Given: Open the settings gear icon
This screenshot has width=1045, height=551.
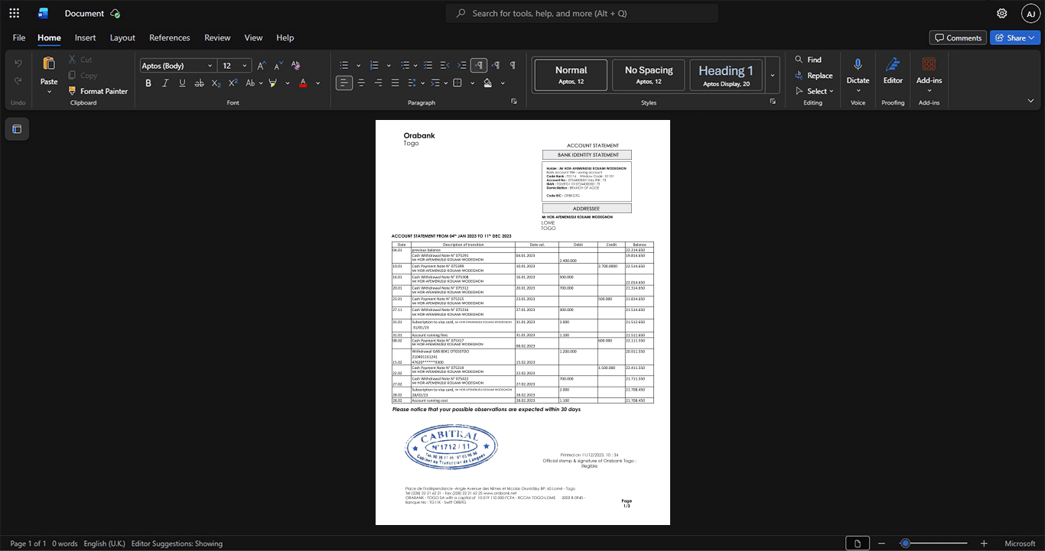Looking at the screenshot, I should pos(1001,13).
